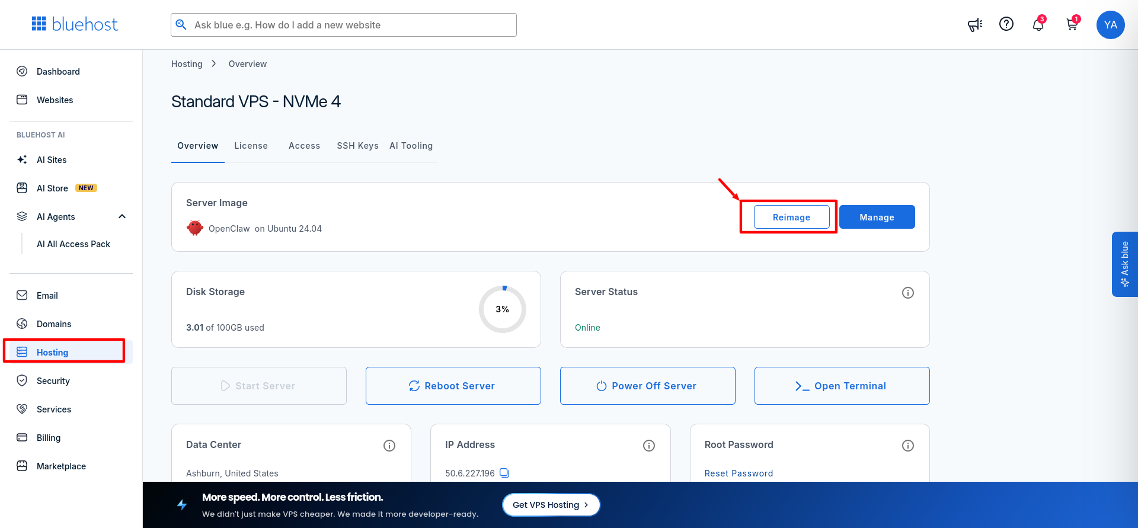This screenshot has width=1138, height=528.
Task: Click the Power Off Server button
Action: click(648, 386)
